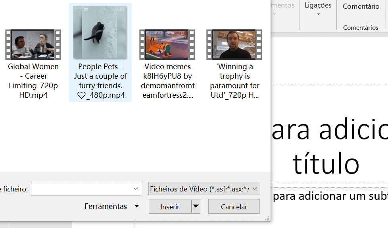This screenshot has width=388, height=228.
Task: Click the 'Video memes k8lH6yPU8' file name
Action: [167, 81]
